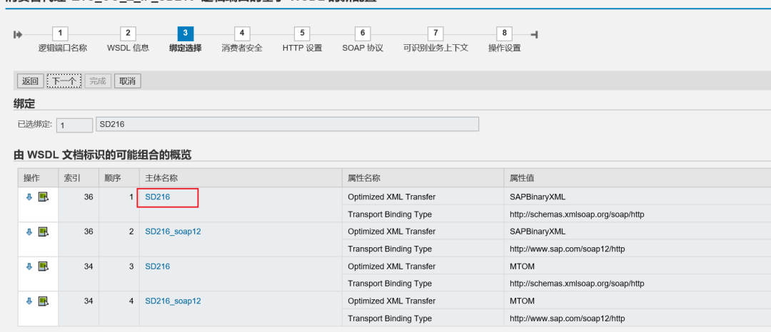Image resolution: width=771 pixels, height=332 pixels.
Task: Click the blue down arrow in order 4 row
Action: point(29,301)
